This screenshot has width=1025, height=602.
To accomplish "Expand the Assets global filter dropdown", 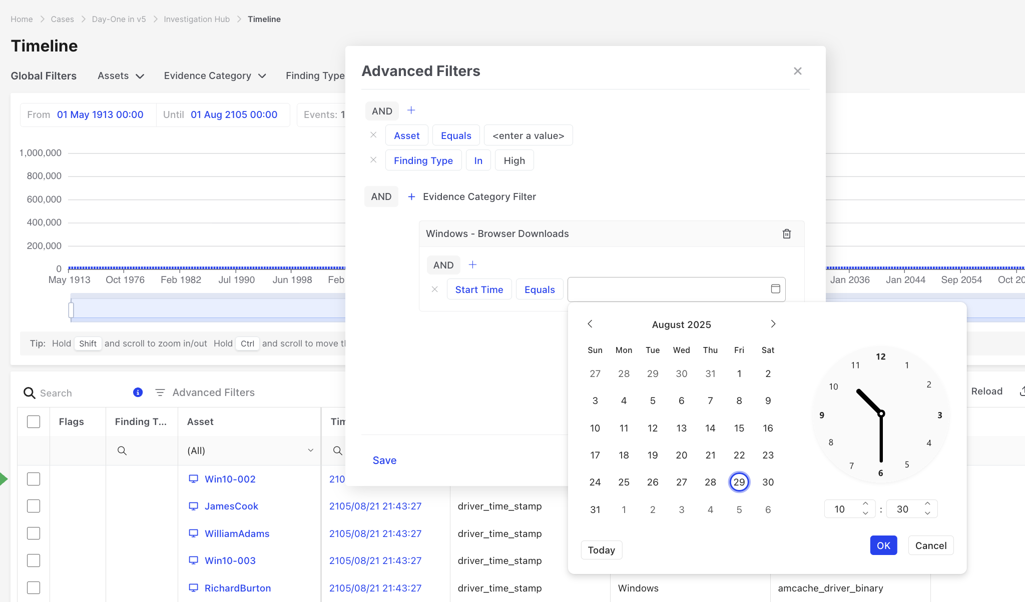I will [x=121, y=76].
